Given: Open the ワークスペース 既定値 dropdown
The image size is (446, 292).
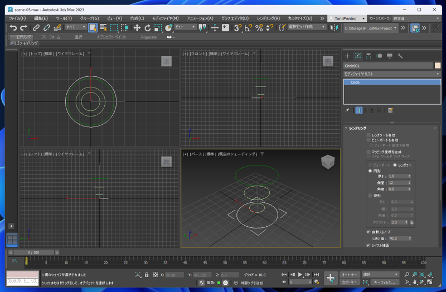Looking at the screenshot, I should (416, 18).
